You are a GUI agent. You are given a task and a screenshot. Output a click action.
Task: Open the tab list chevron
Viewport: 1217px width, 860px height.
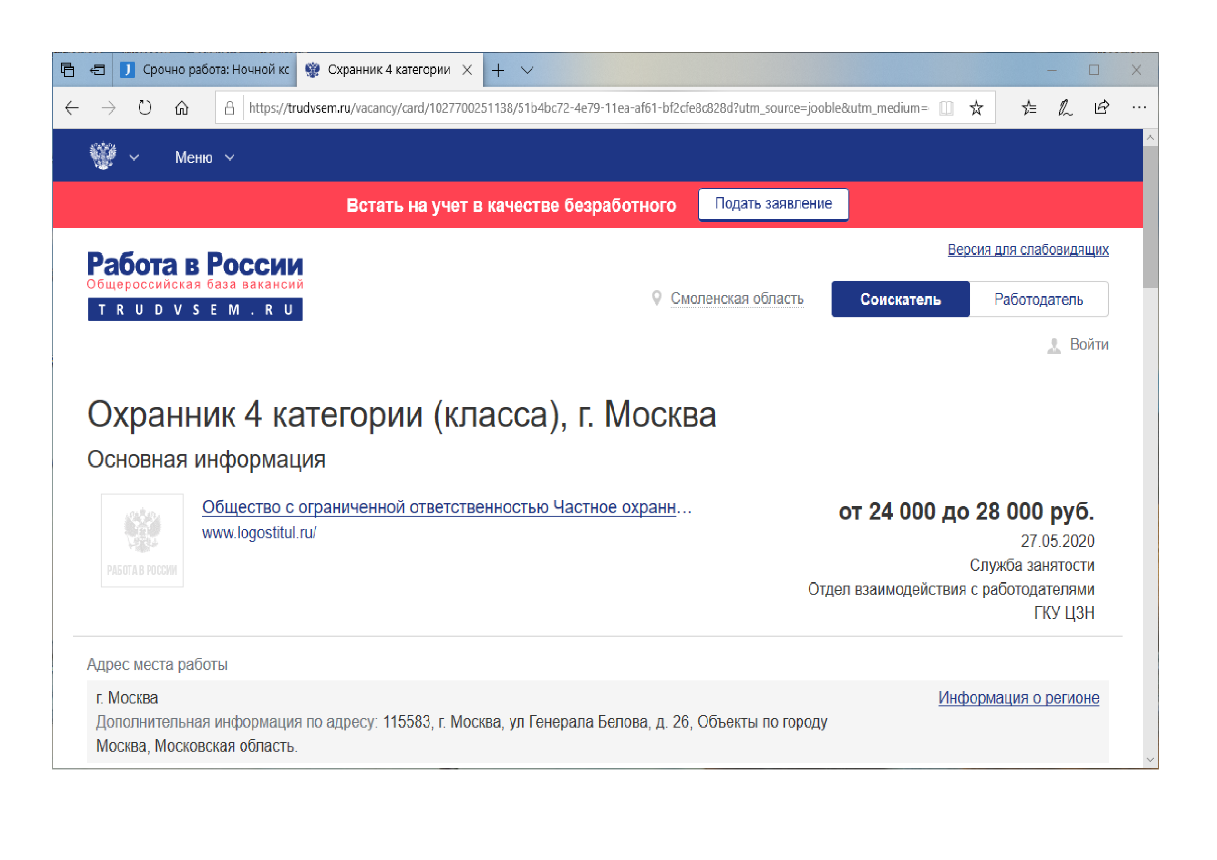click(527, 70)
